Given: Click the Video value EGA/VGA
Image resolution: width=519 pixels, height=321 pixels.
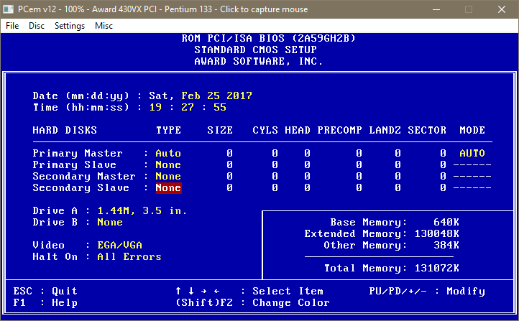Looking at the screenshot, I should click(x=120, y=245).
